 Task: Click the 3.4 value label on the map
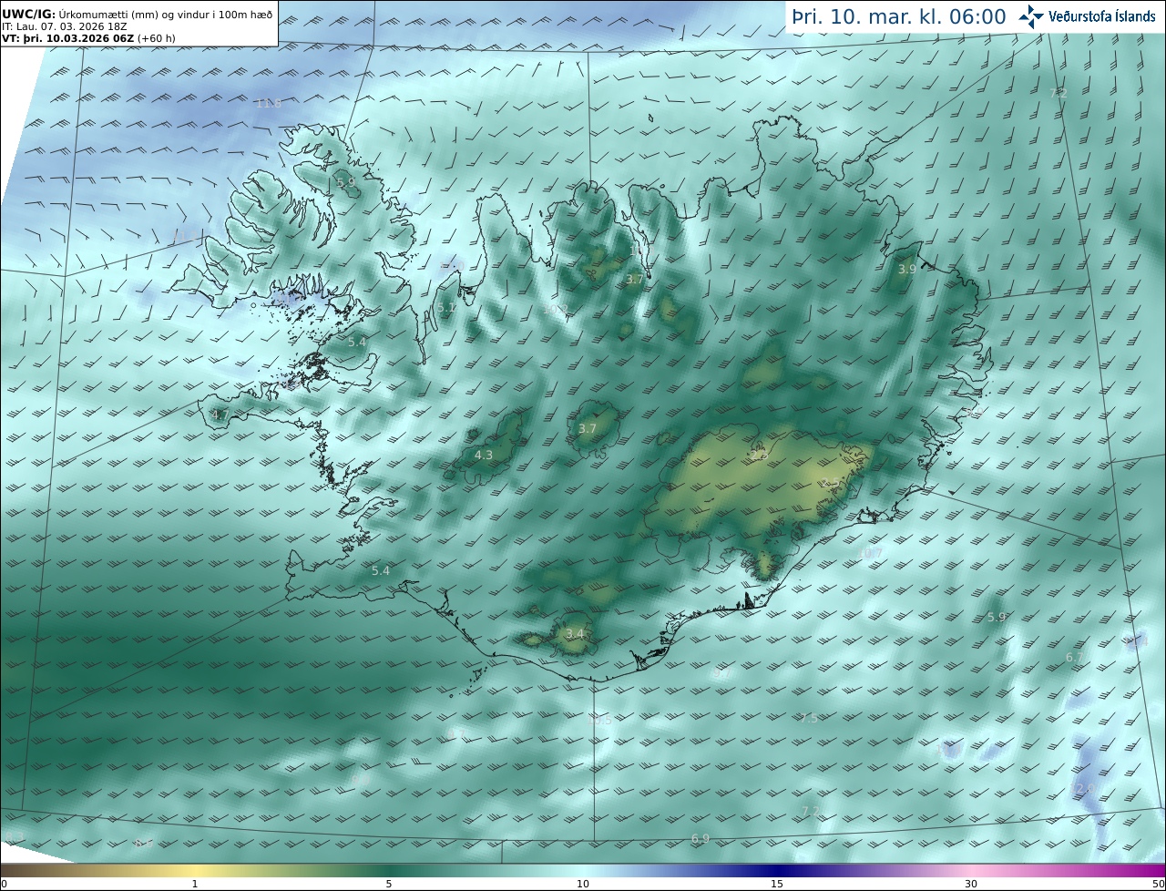(x=574, y=633)
